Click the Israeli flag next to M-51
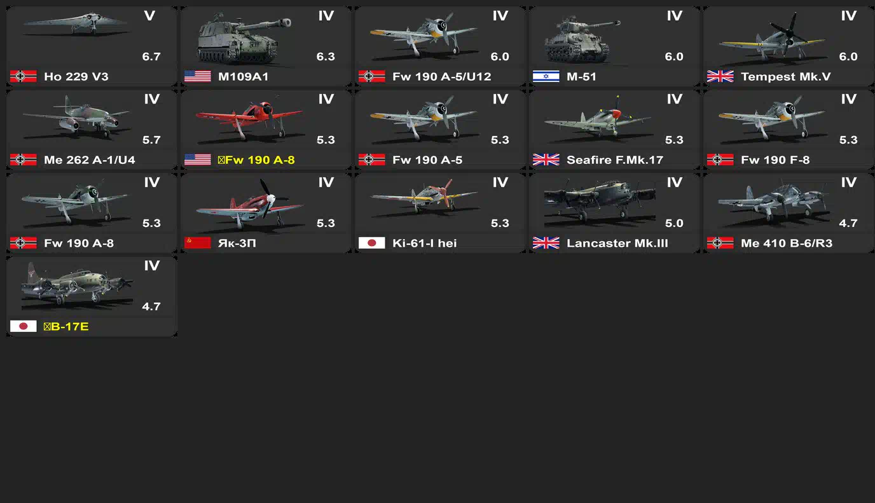875x503 pixels. (546, 76)
